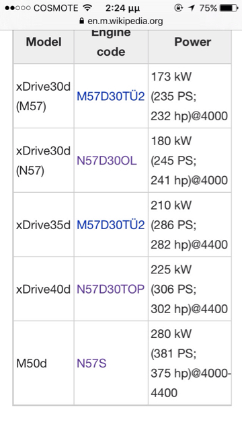Open M57D30TÜ2 link in xDrive30d (M57) row
This screenshot has width=242, height=430.
point(110,96)
